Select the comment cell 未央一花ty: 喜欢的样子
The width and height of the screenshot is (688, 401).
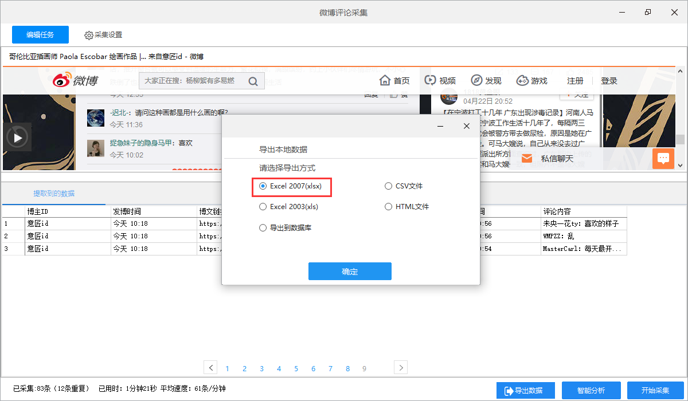[584, 223]
